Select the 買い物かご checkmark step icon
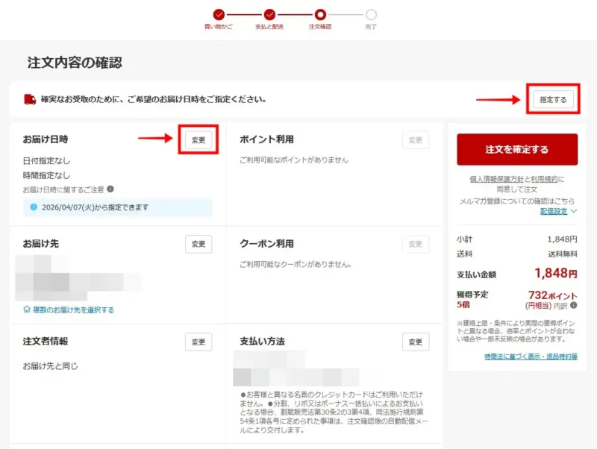 click(x=219, y=13)
